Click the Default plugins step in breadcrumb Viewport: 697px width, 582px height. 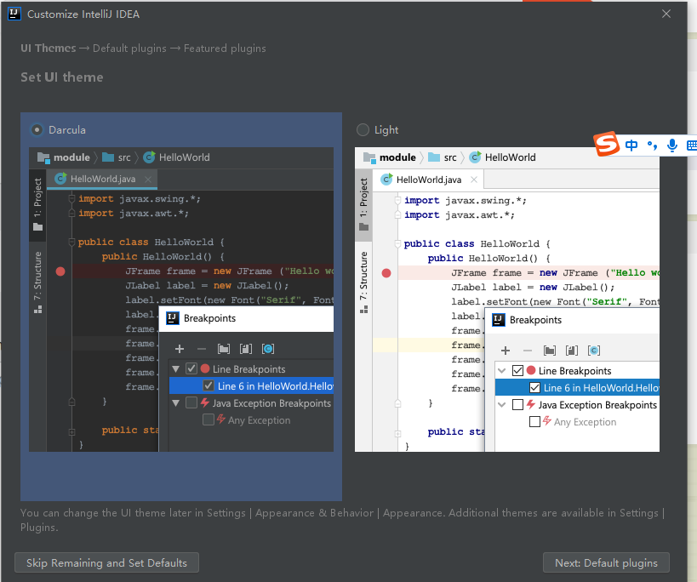(x=129, y=48)
